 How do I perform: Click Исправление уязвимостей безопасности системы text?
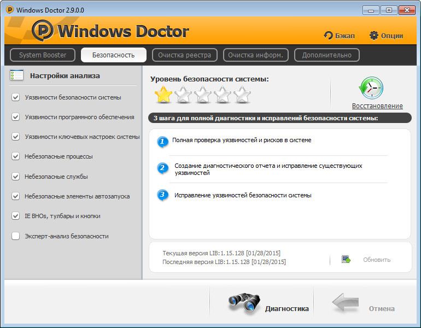(x=243, y=195)
